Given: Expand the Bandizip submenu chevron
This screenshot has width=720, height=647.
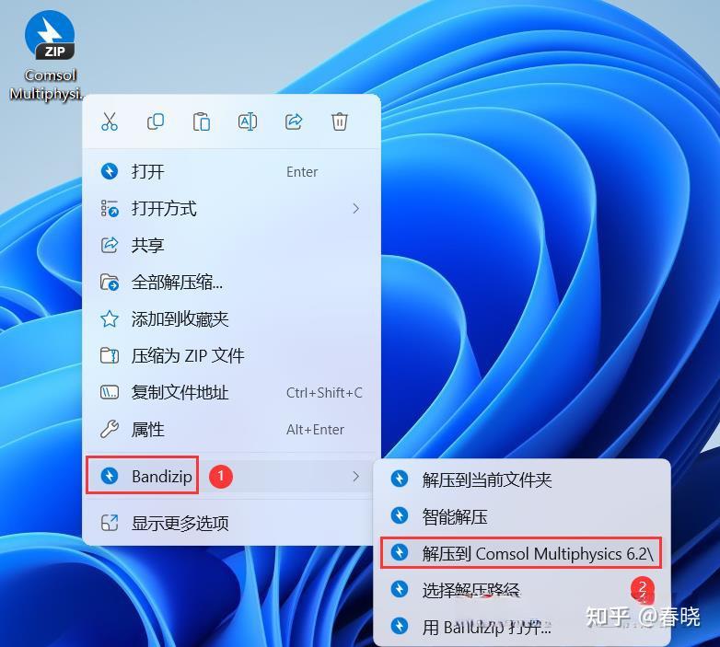Looking at the screenshot, I should [356, 477].
